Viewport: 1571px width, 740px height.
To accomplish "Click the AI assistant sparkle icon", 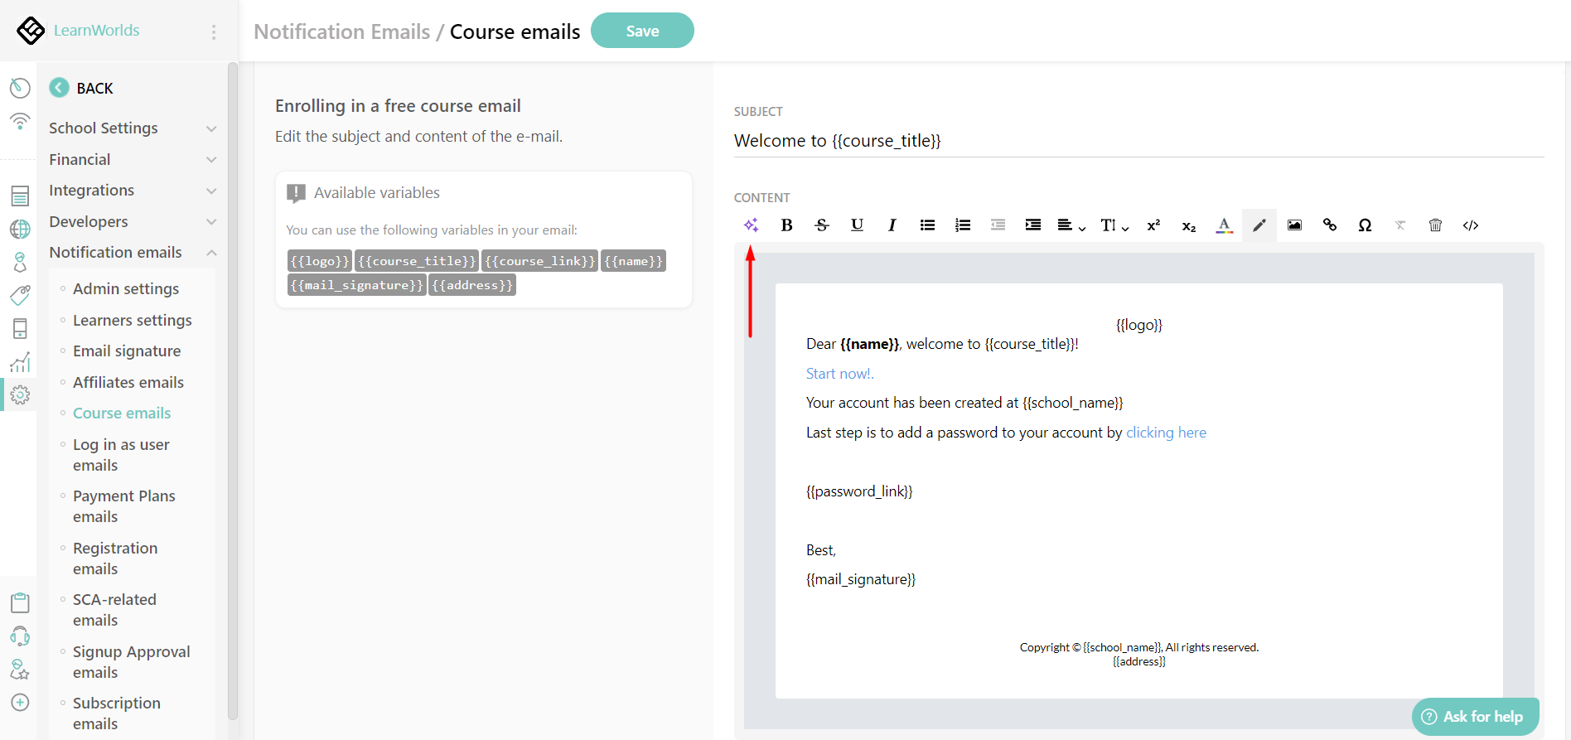I will pyautogui.click(x=751, y=225).
